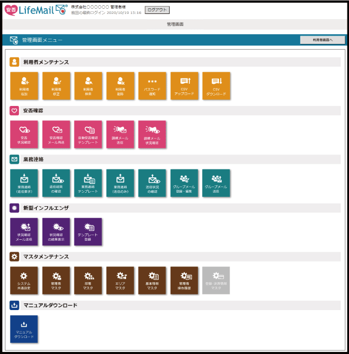Select the purple 状況確認メール送信 tile
Viewport: 349px width, 354px height.
[x=24, y=231]
